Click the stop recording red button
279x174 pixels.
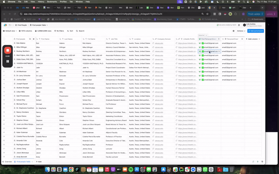(x=8, y=50)
